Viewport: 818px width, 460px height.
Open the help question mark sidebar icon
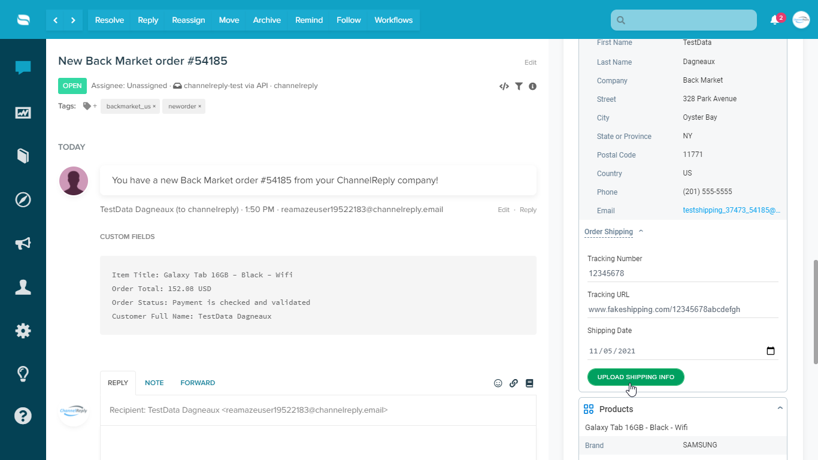23,416
